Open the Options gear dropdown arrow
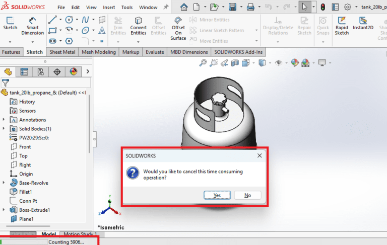Viewport: 387px width, 245px height. click(x=356, y=7)
